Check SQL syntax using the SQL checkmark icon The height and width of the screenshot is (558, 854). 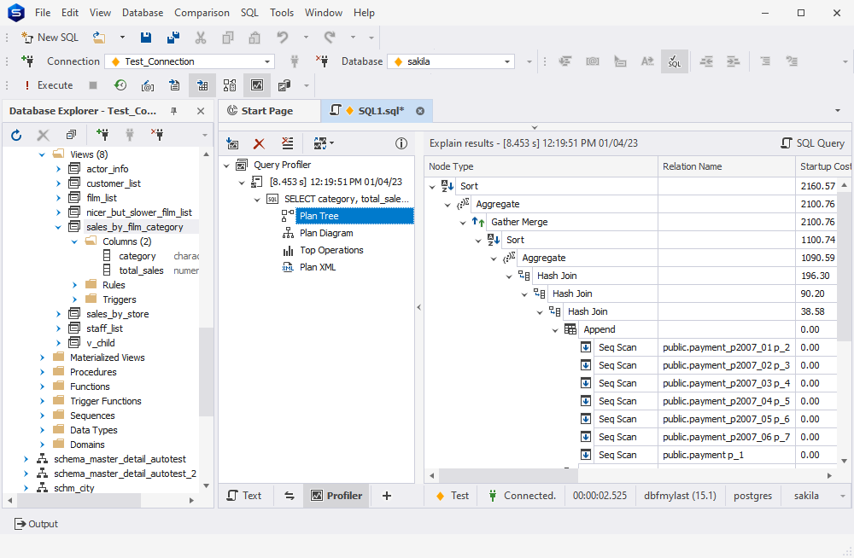pos(674,61)
